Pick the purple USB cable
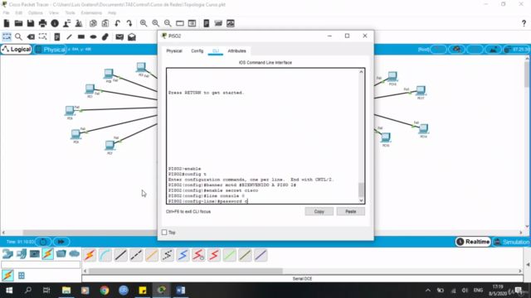The width and height of the screenshot is (531, 298). (x=261, y=255)
